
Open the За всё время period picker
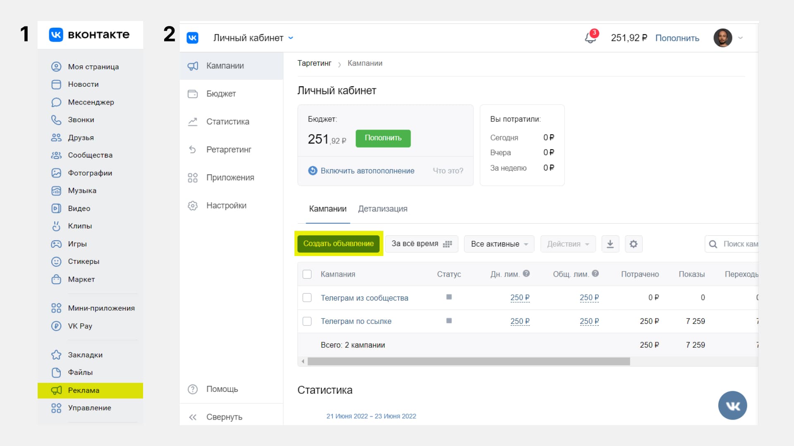pos(421,244)
